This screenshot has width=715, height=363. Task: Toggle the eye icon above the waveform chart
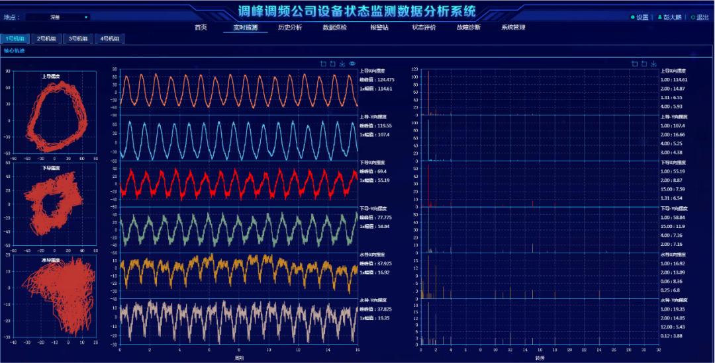click(x=352, y=63)
